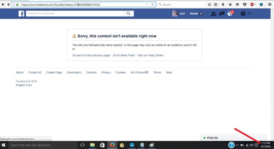Click the blue help circle tray icon
The image size is (274, 149).
[x=231, y=145]
